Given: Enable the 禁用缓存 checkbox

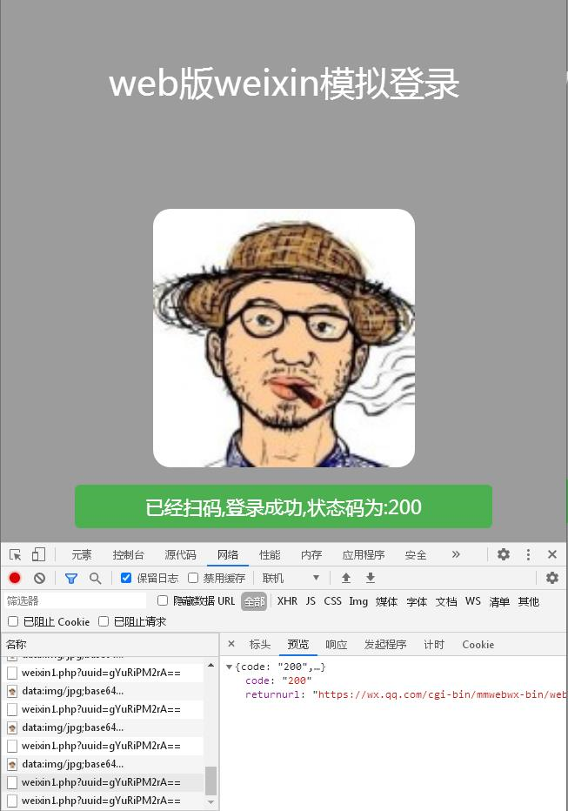Looking at the screenshot, I should (x=193, y=578).
